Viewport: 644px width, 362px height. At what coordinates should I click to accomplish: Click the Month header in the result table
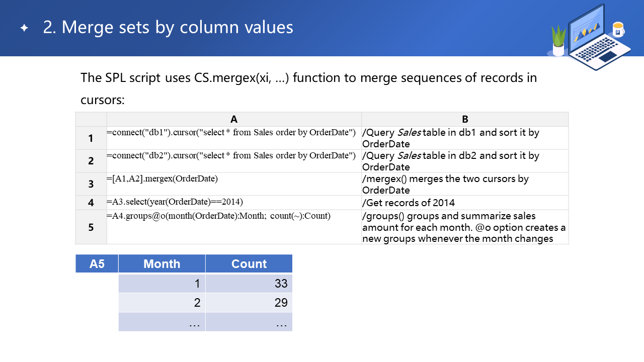162,264
